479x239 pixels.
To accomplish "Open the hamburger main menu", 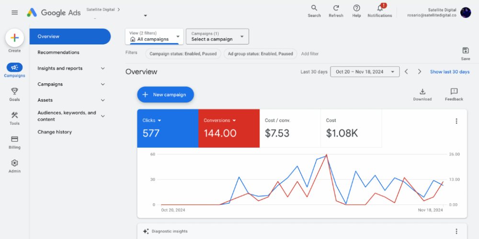I will 15,12.
